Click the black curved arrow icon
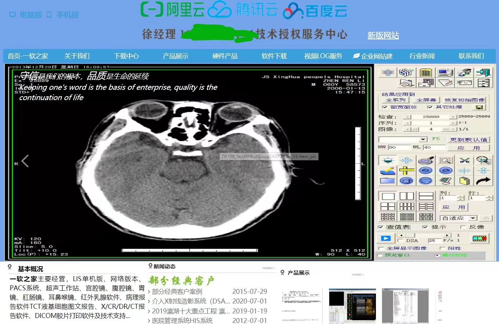The height and width of the screenshot is (334, 499). pyautogui.click(x=483, y=181)
